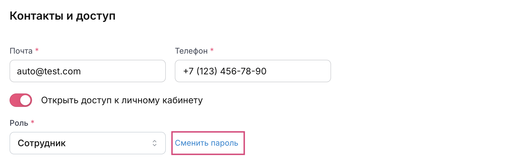507x165 pixels.
Task: Click the red asterisk next to Почта
Action: (x=37, y=50)
